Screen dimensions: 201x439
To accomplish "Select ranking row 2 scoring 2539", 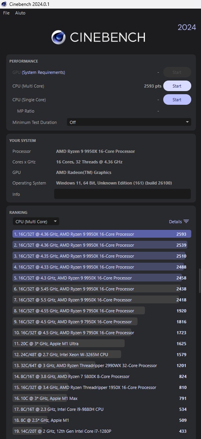I will [x=102, y=245].
